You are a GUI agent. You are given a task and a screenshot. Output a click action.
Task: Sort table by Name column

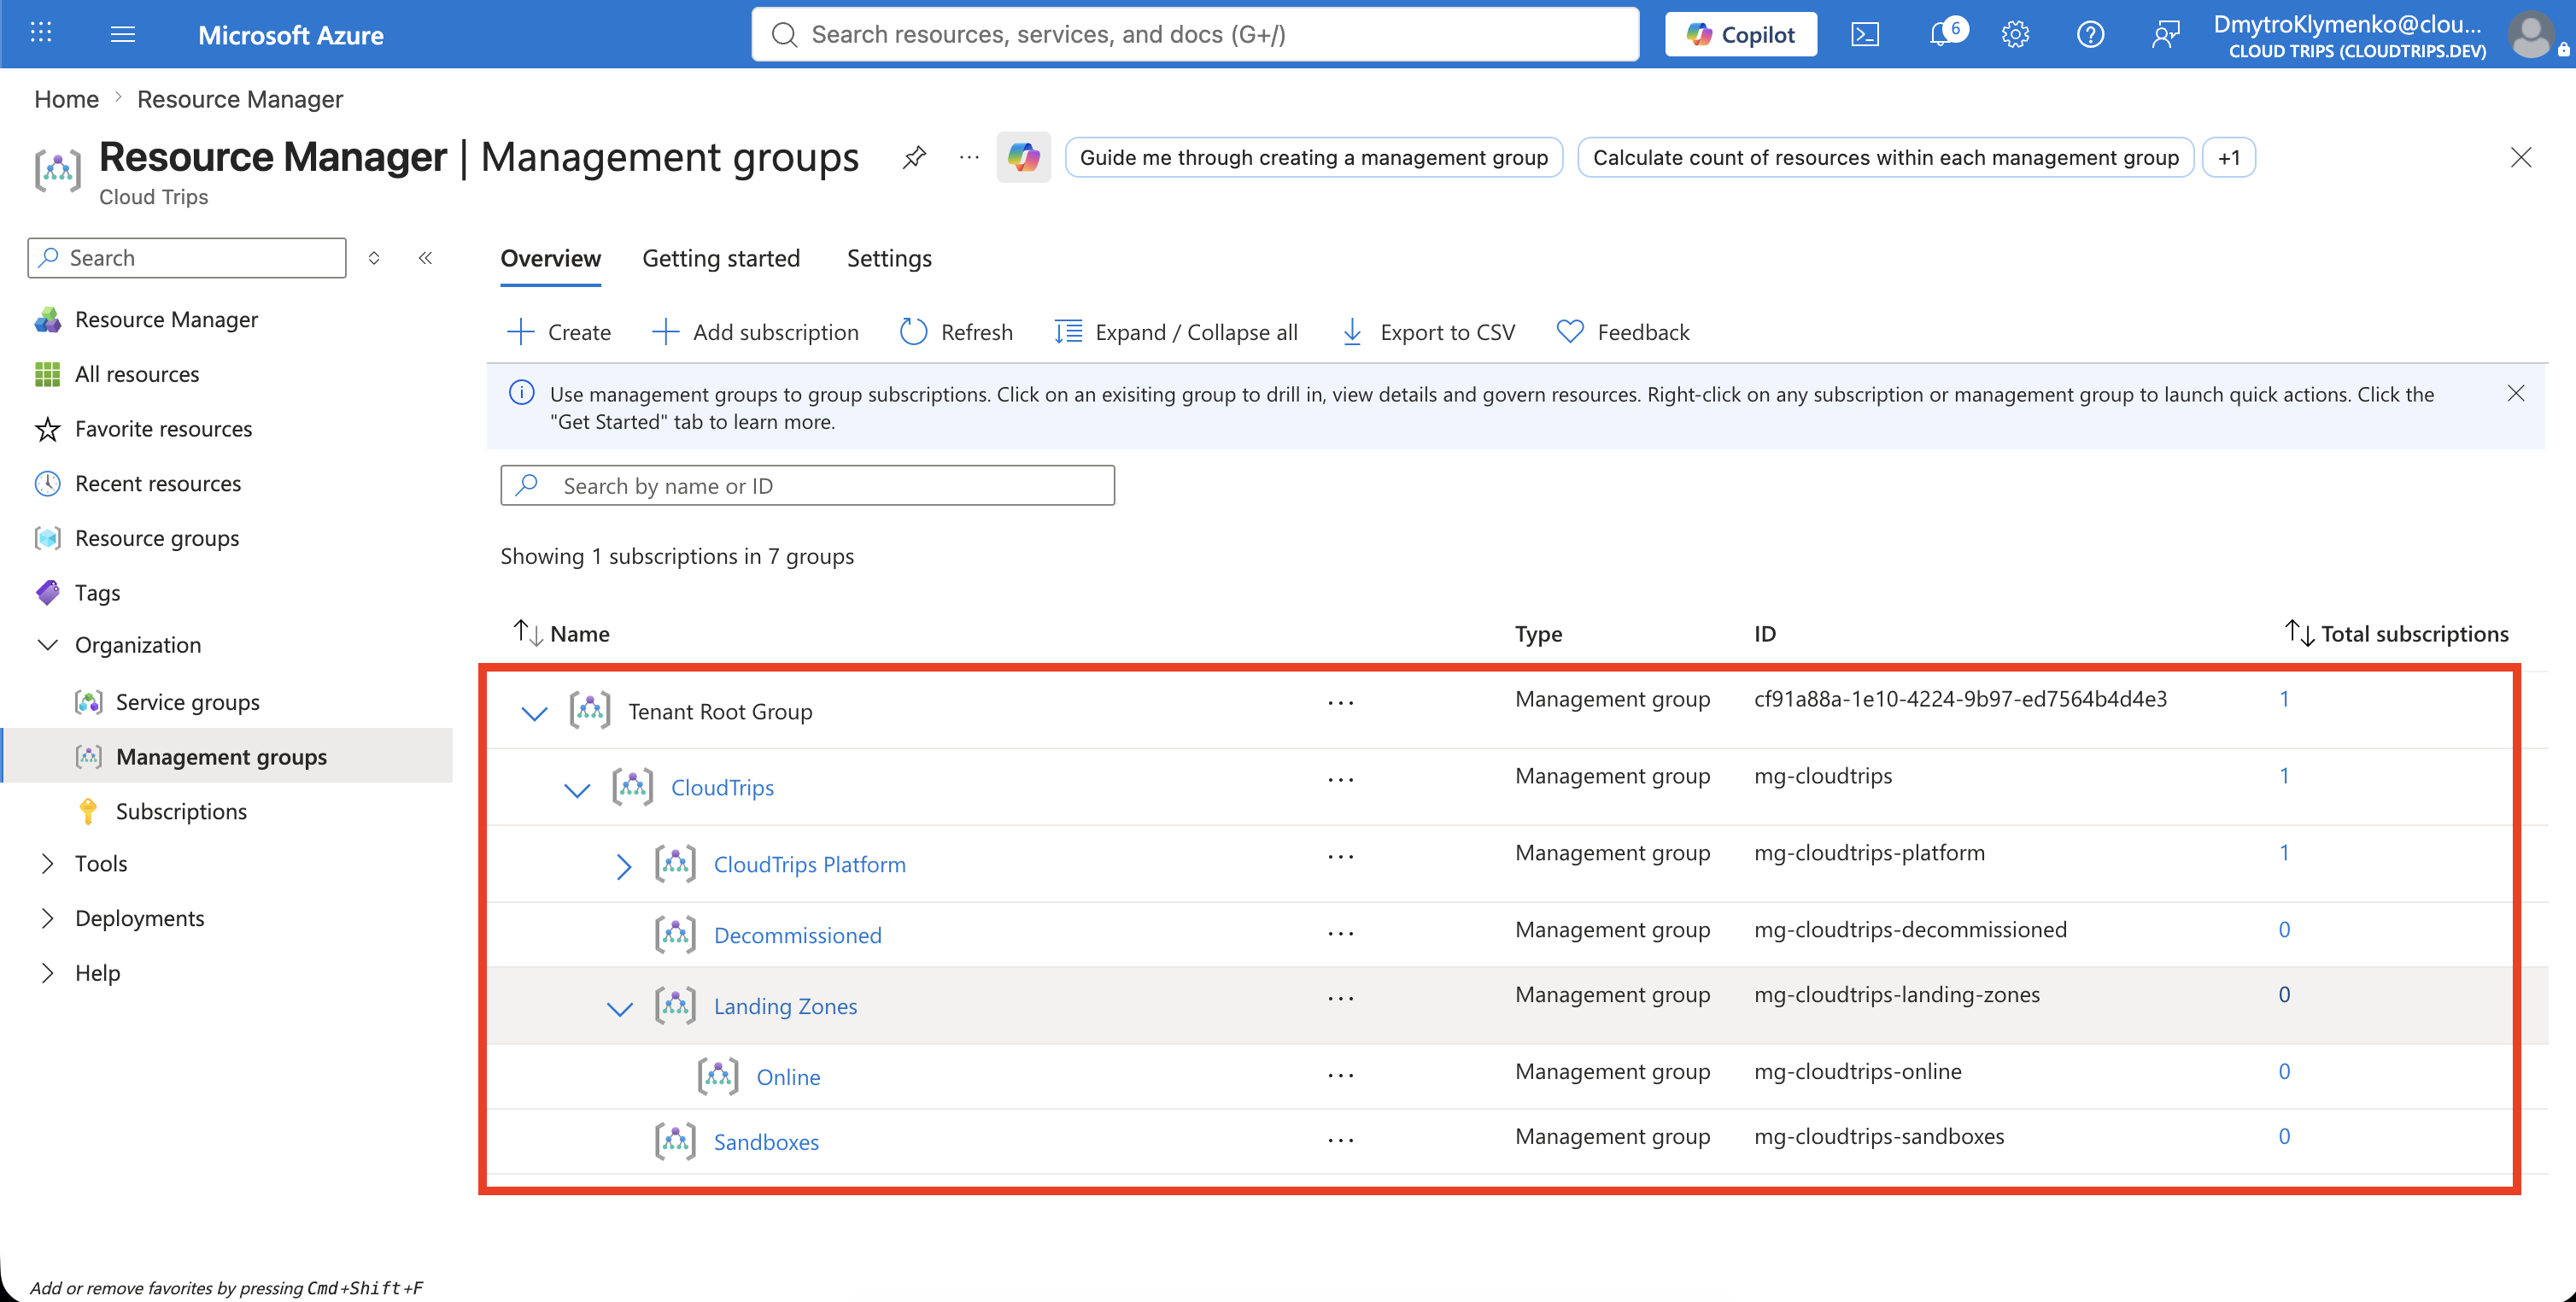(x=561, y=633)
